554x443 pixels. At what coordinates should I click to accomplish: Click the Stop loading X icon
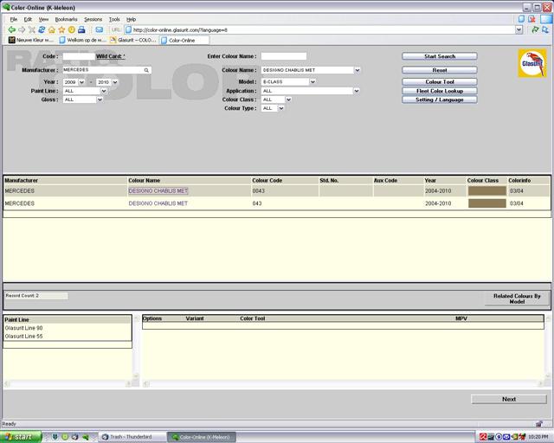click(32, 29)
